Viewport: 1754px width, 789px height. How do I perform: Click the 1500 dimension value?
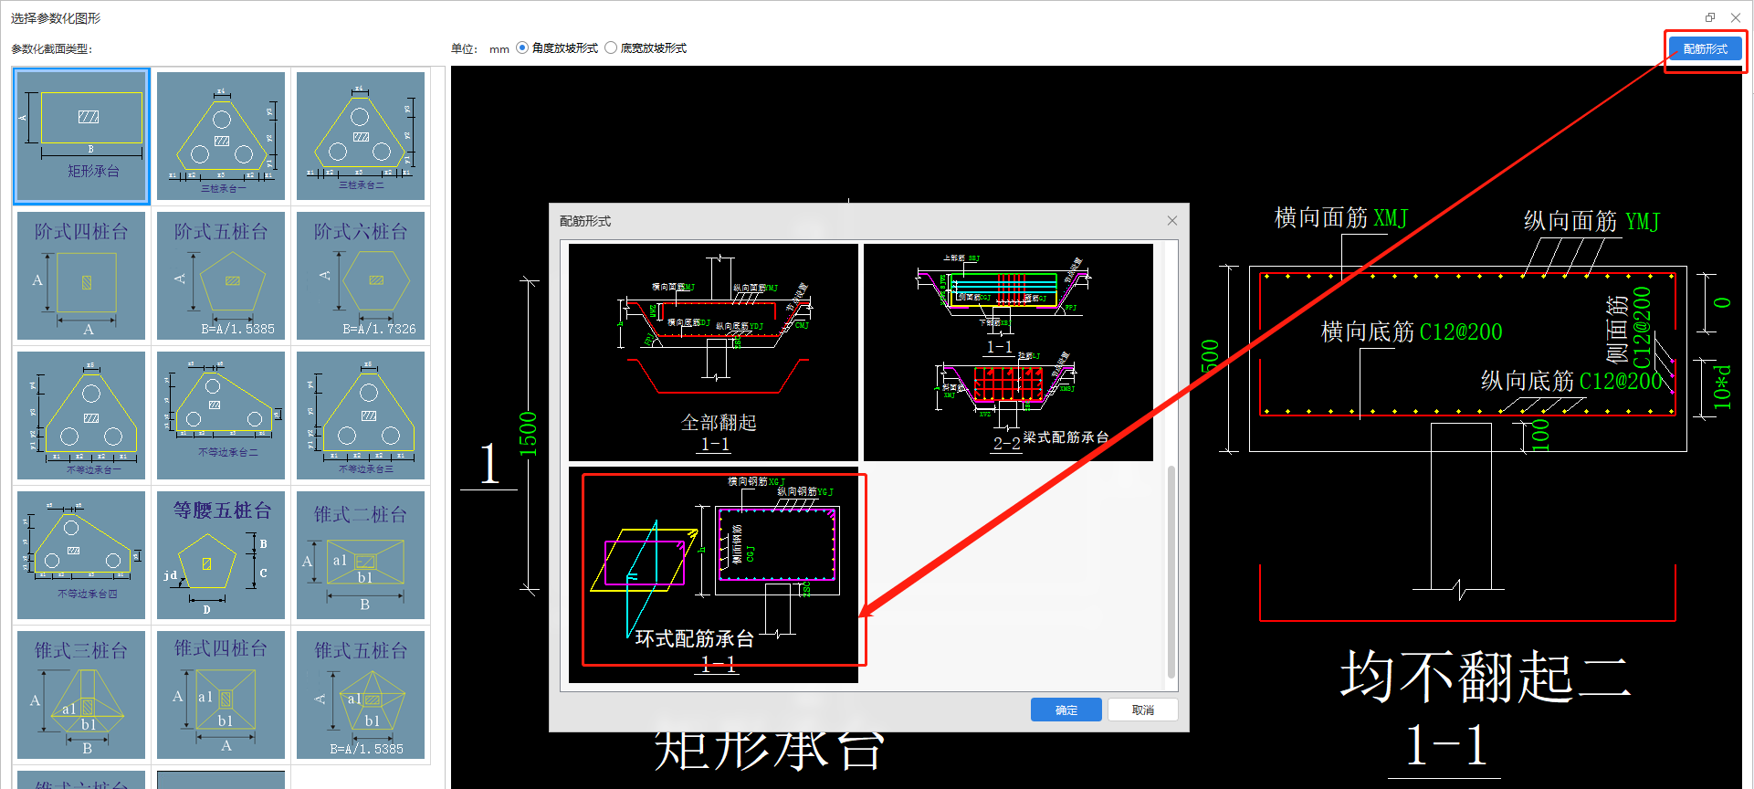tap(528, 435)
